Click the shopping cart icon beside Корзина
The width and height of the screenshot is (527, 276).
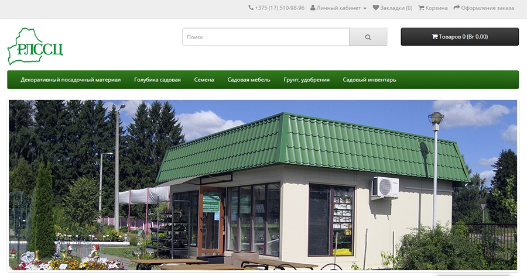click(x=421, y=8)
